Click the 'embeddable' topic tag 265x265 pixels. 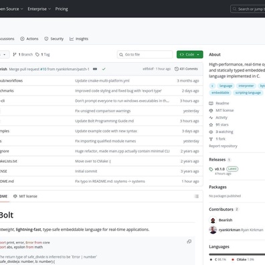(220, 93)
